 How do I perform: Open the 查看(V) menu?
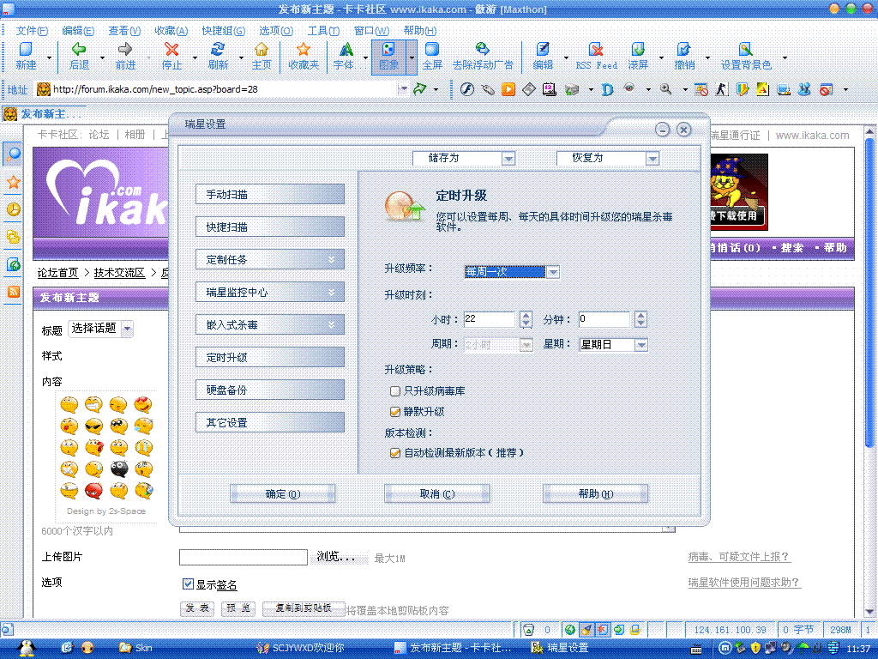pos(124,31)
